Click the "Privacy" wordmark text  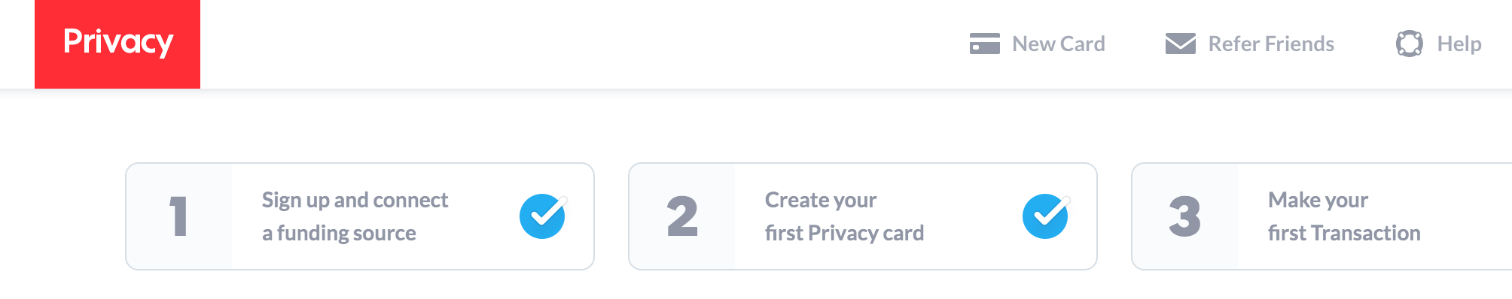[x=118, y=42]
